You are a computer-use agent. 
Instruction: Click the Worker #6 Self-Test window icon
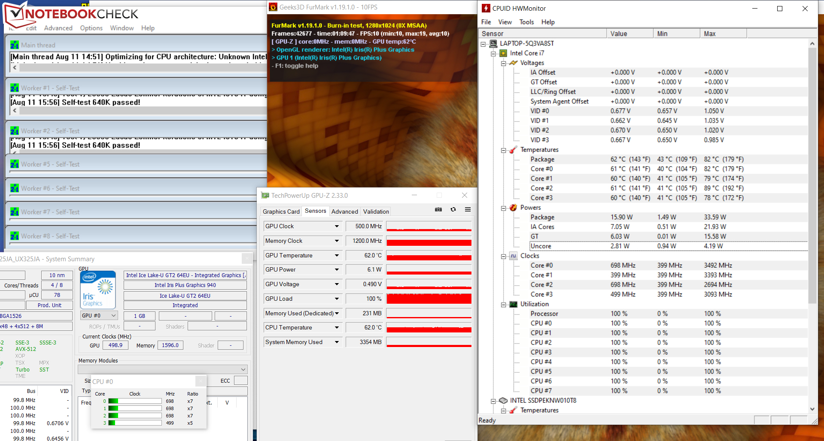tap(15, 188)
